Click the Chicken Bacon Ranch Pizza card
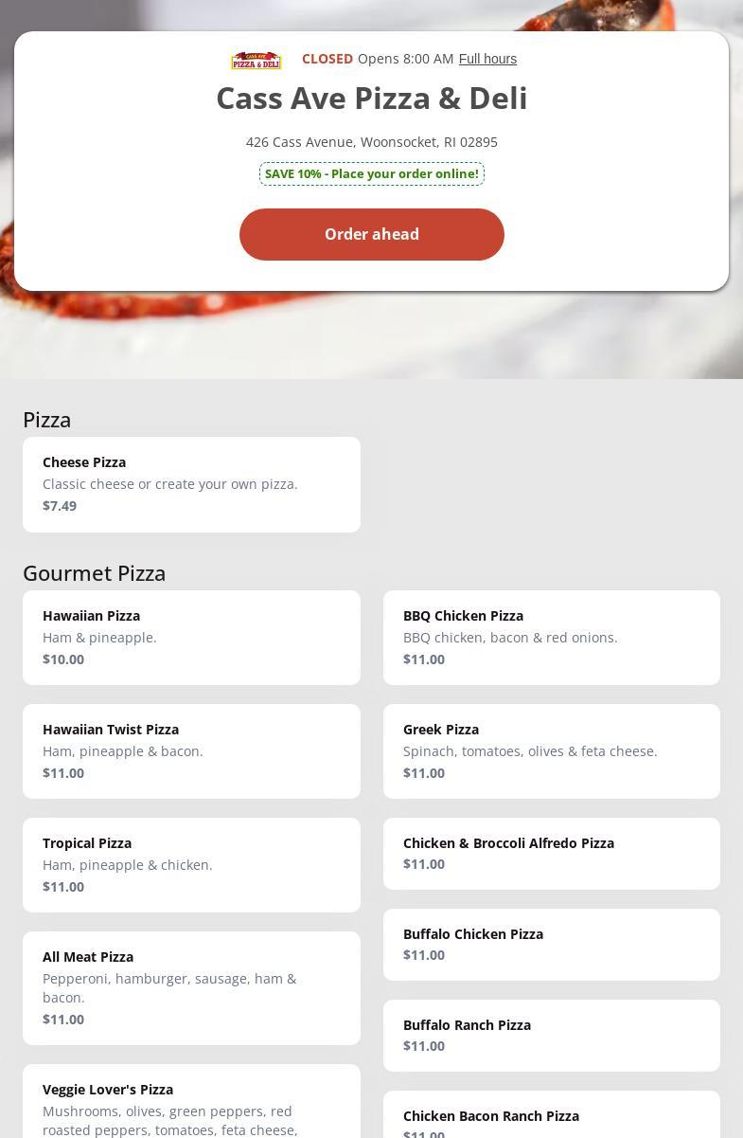This screenshot has width=743, height=1138. (x=551, y=1118)
